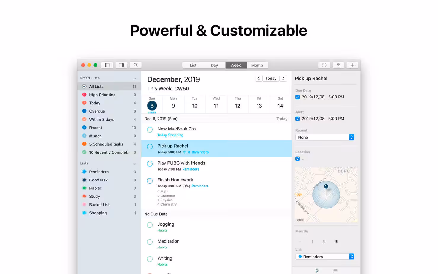
Task: Open the share icon in the toolbar
Action: click(338, 65)
